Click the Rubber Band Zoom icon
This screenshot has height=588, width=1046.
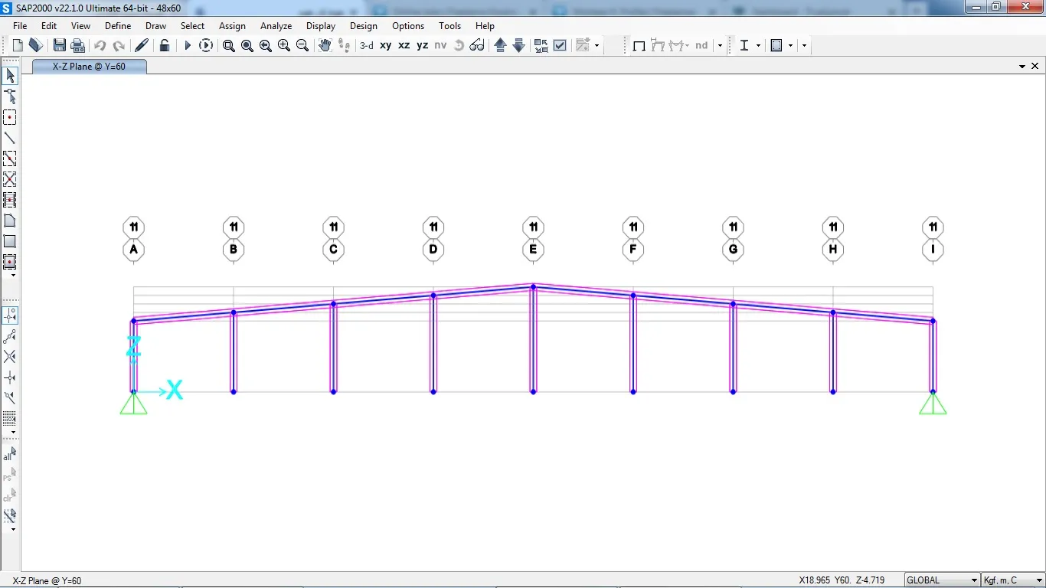pyautogui.click(x=229, y=46)
